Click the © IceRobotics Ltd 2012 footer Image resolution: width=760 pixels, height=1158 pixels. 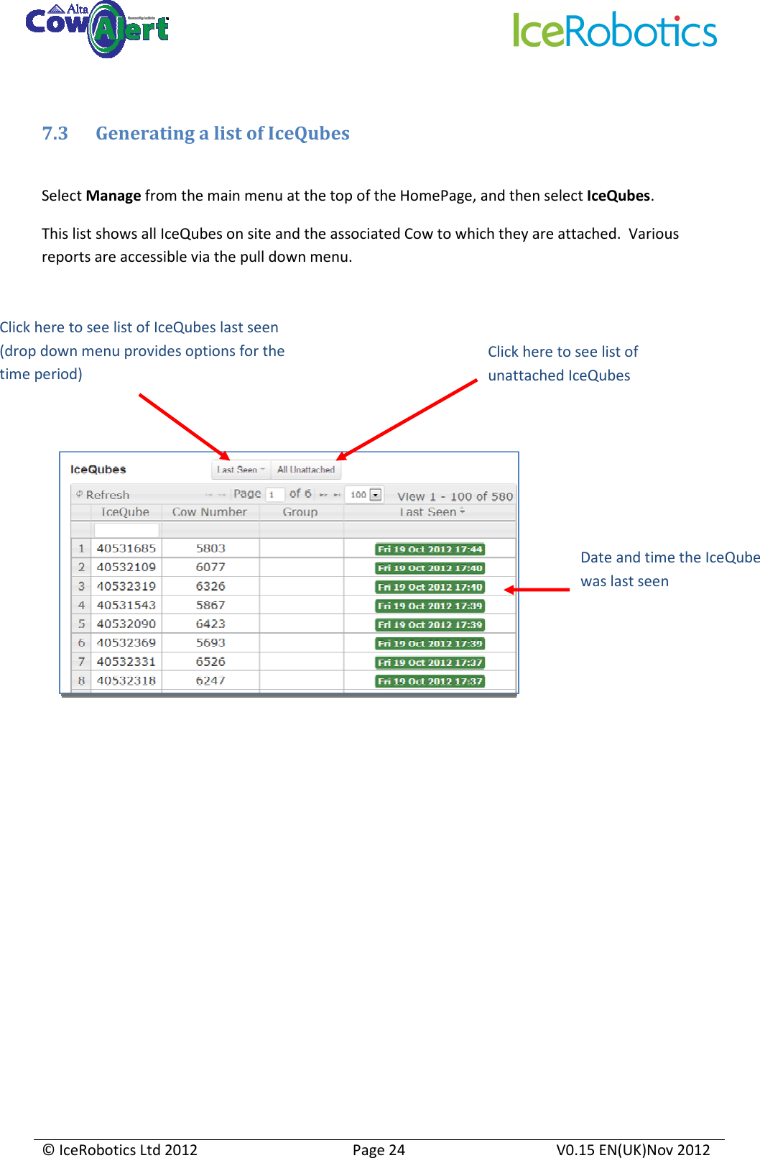[x=120, y=1149]
